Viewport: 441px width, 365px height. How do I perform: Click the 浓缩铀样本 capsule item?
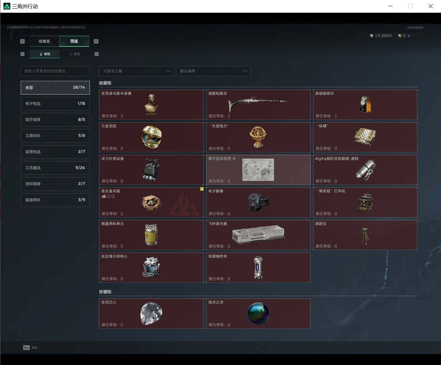258,268
